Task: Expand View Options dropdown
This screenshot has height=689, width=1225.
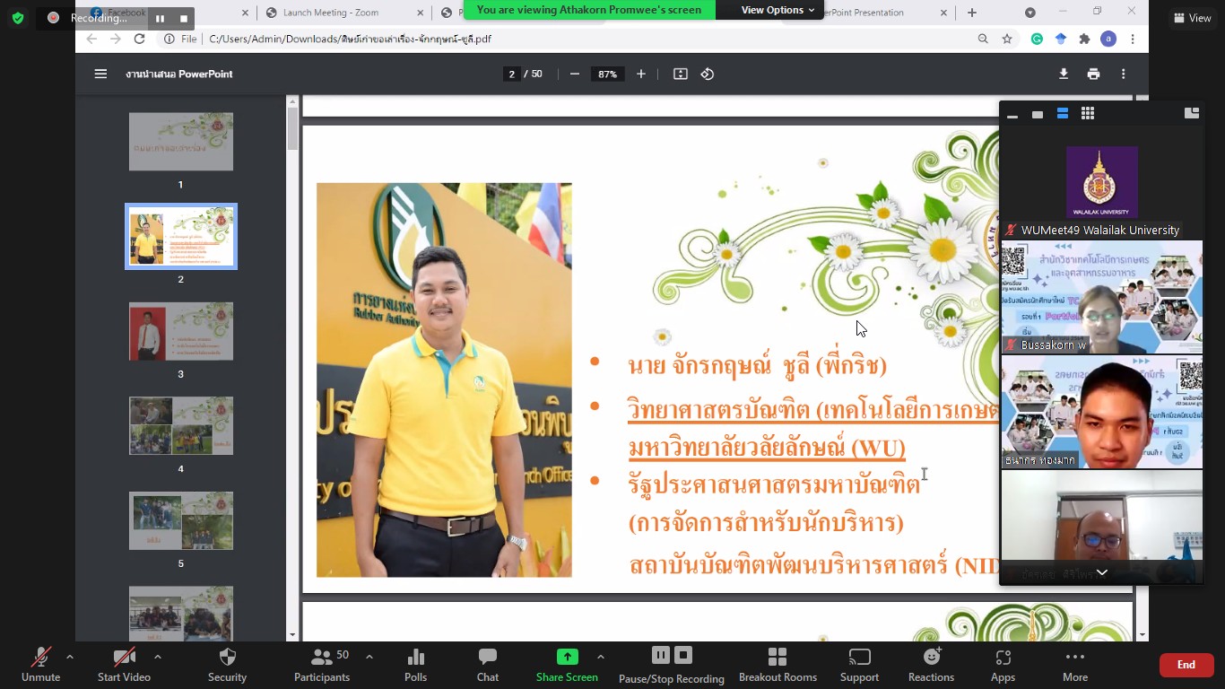Action: pos(778,10)
